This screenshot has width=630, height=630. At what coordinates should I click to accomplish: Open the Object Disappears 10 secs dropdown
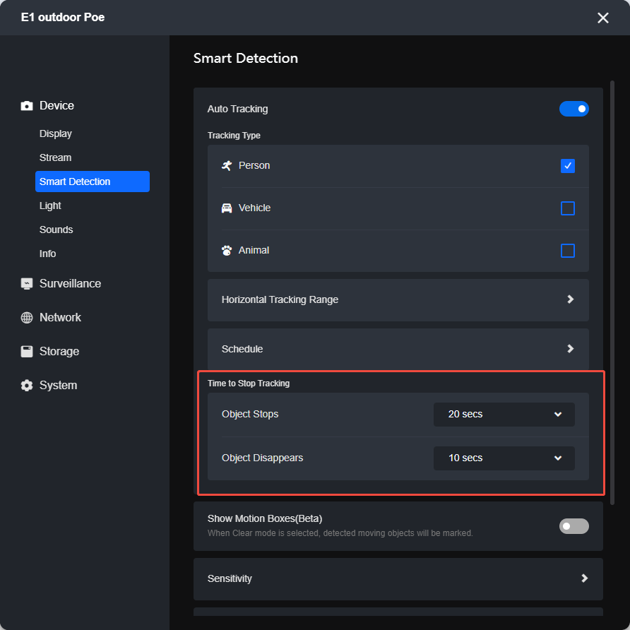(504, 458)
